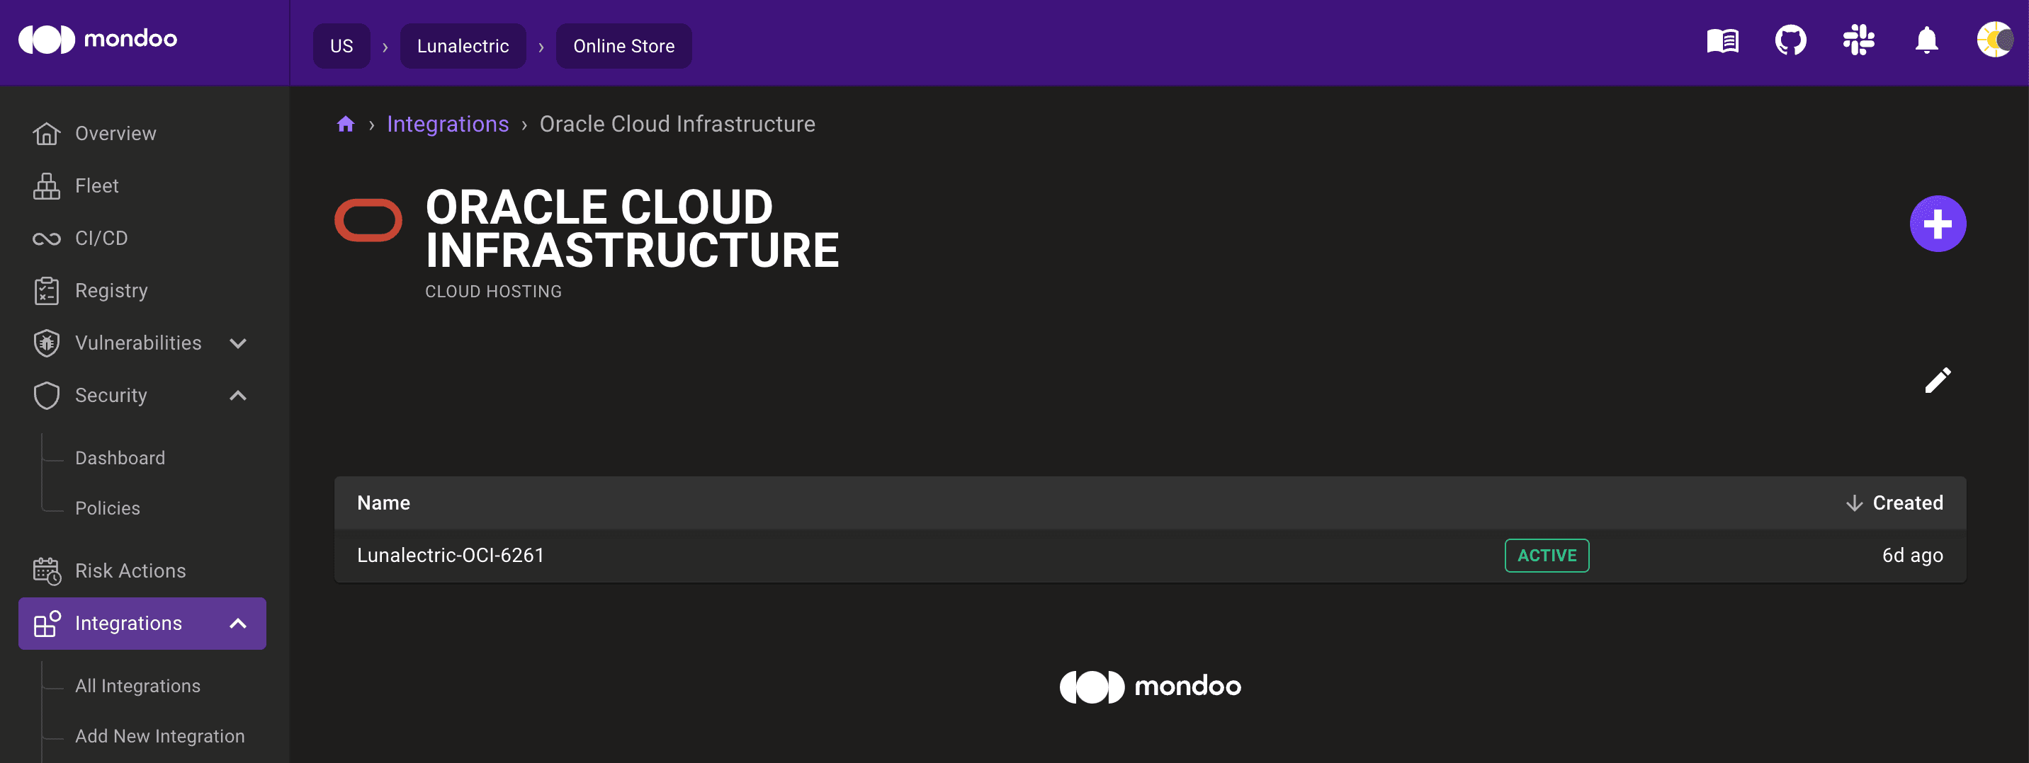Click the Mondoo logo in header
Screen dimensions: 2029x763
(98, 40)
